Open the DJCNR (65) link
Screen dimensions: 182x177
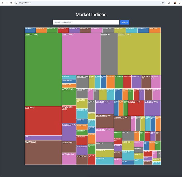coord(125,142)
